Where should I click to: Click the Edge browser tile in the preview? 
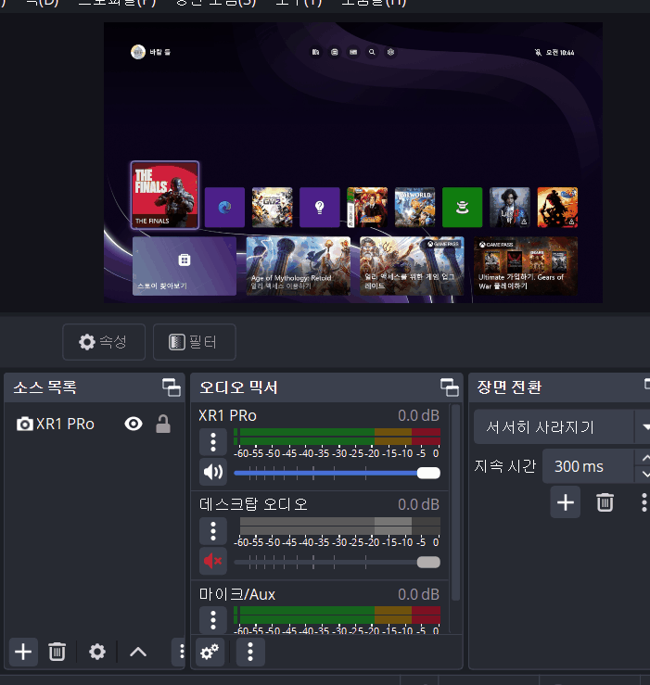[224, 207]
